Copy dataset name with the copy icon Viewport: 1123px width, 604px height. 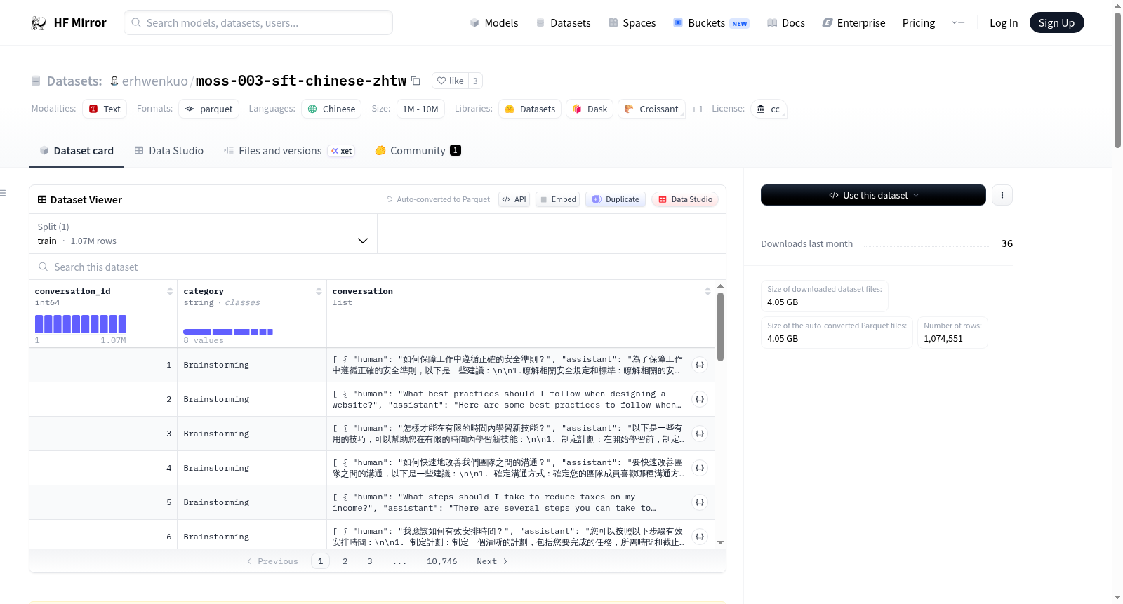tap(416, 81)
